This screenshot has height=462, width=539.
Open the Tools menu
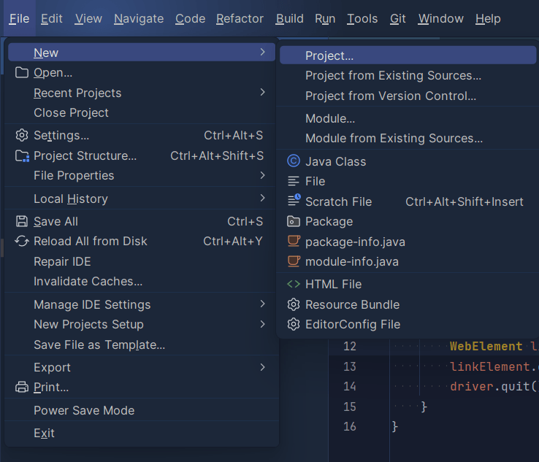[362, 18]
